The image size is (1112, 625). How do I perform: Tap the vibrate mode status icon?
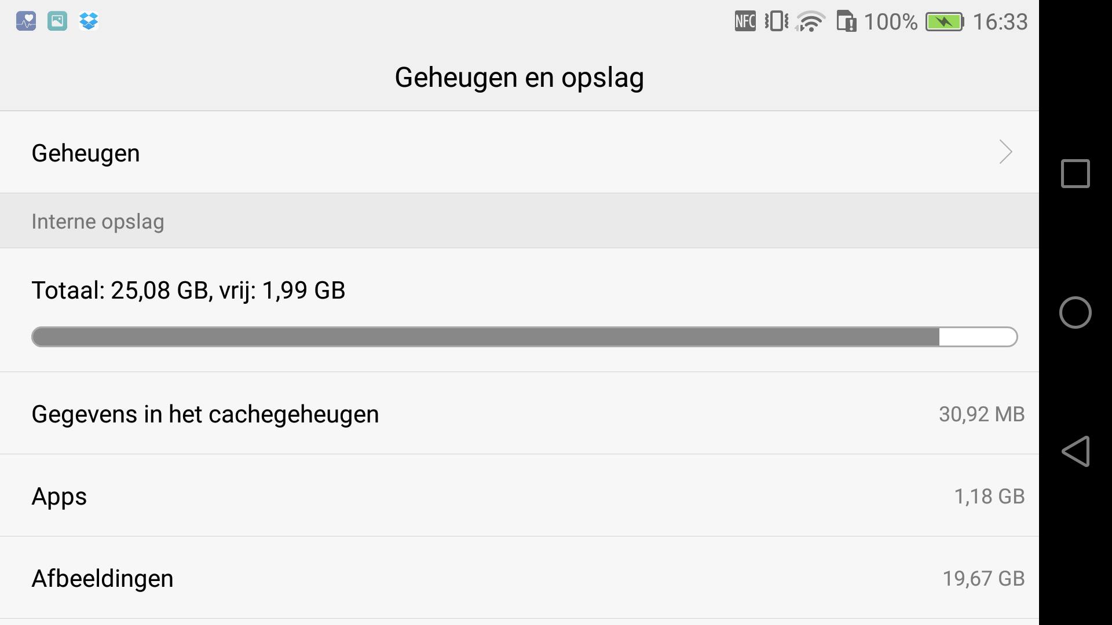(776, 22)
